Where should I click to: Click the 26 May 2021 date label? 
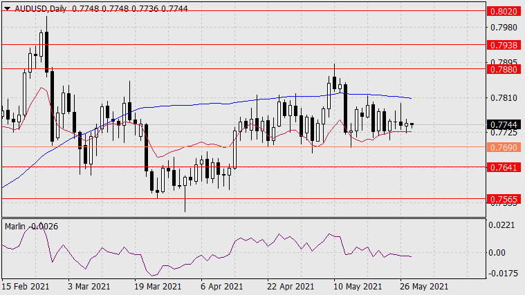(424, 287)
